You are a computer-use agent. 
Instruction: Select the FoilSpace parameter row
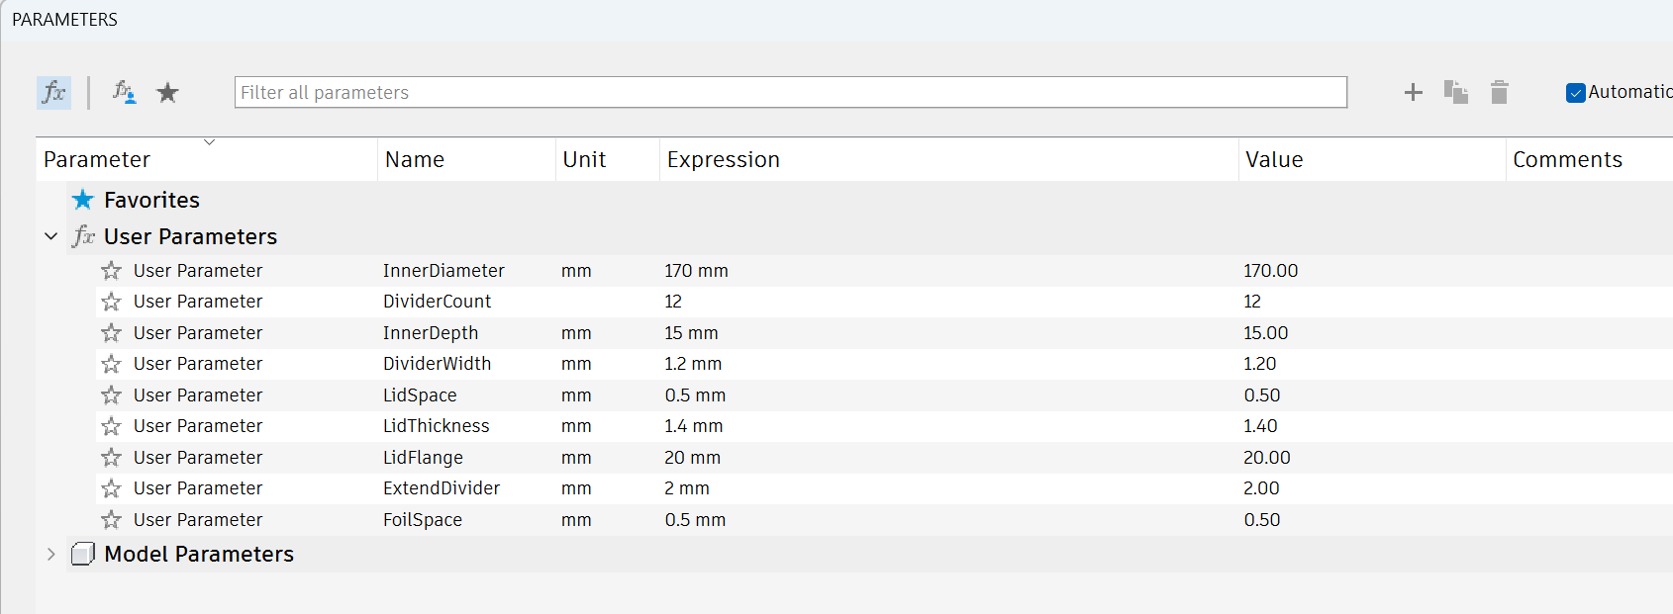[423, 520]
